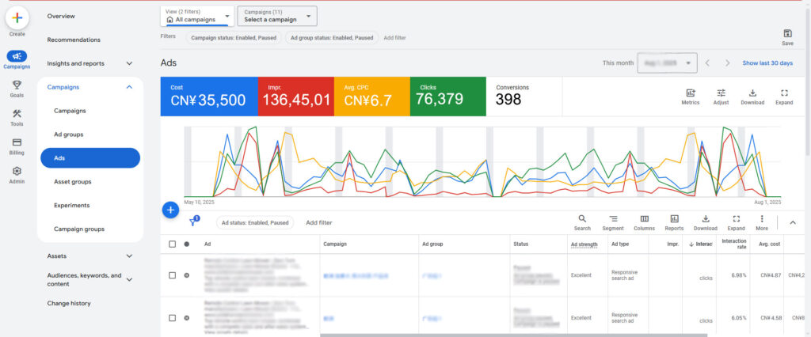Click the table Search magnifier icon
The width and height of the screenshot is (811, 337).
click(582, 219)
